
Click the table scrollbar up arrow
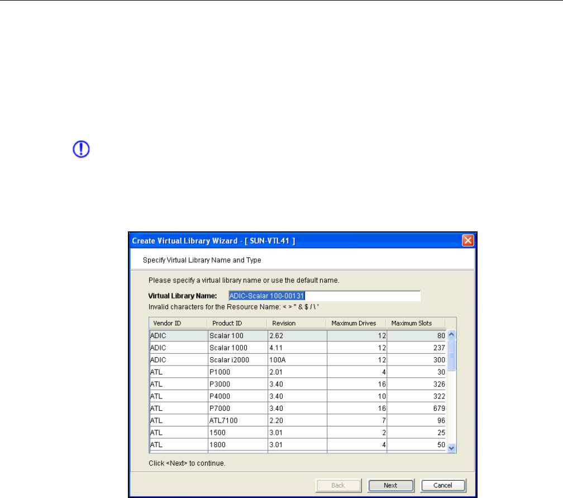pyautogui.click(x=452, y=334)
